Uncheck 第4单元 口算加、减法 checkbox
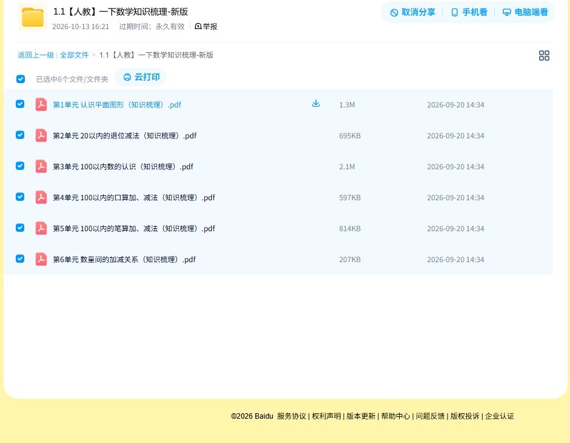Screen dimensions: 570x443 click(x=20, y=197)
